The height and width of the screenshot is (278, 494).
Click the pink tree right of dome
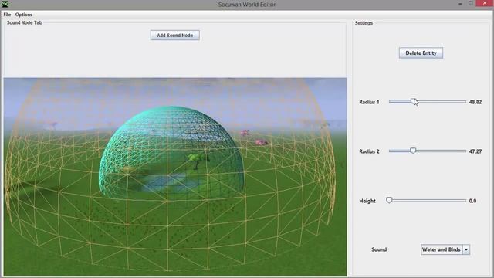click(x=261, y=142)
